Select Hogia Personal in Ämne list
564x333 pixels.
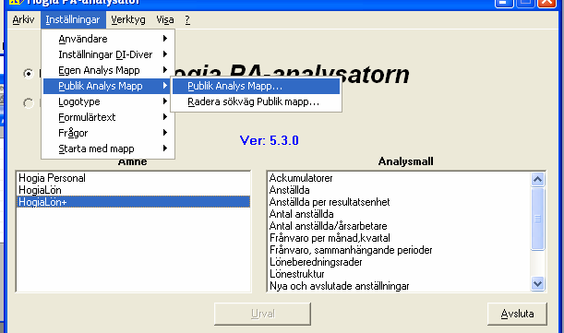134,178
